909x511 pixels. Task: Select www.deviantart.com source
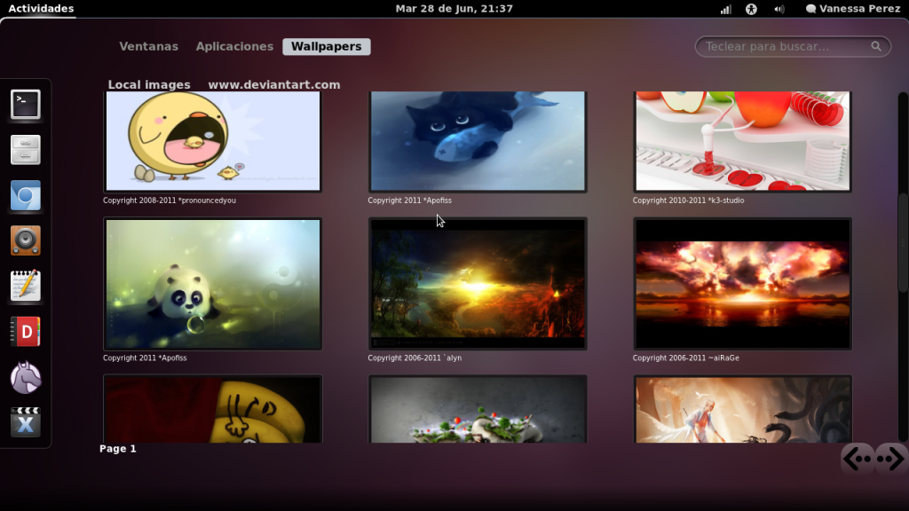[x=274, y=84]
